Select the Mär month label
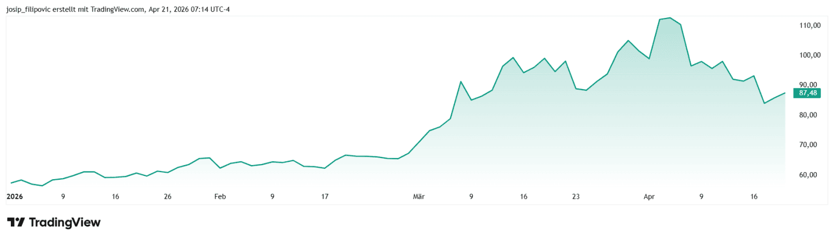 click(419, 197)
